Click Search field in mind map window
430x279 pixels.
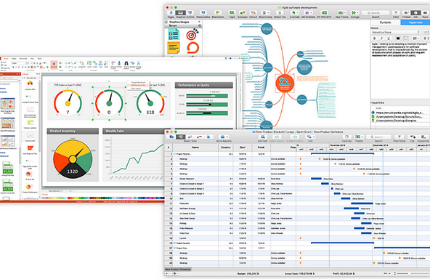pyautogui.click(x=376, y=13)
